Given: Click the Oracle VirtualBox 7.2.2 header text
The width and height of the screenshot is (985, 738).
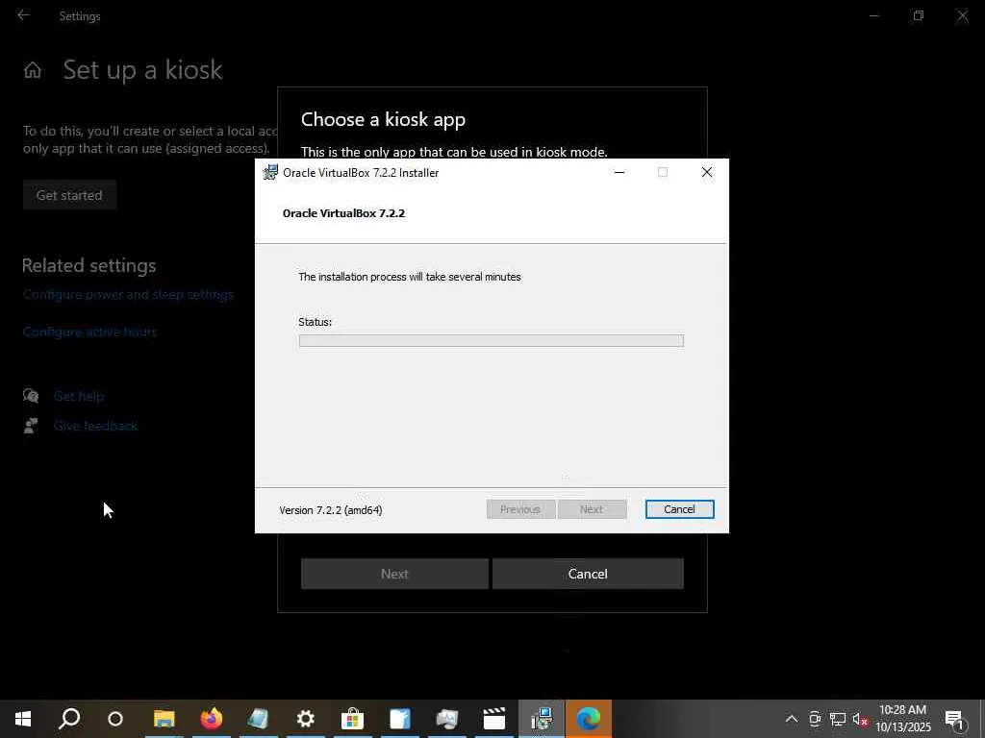Looking at the screenshot, I should pos(343,213).
